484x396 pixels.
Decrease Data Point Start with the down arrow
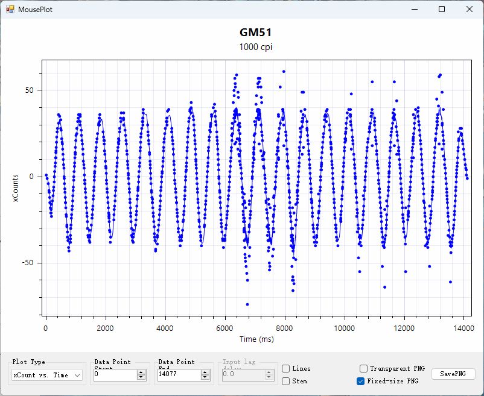tap(141, 377)
